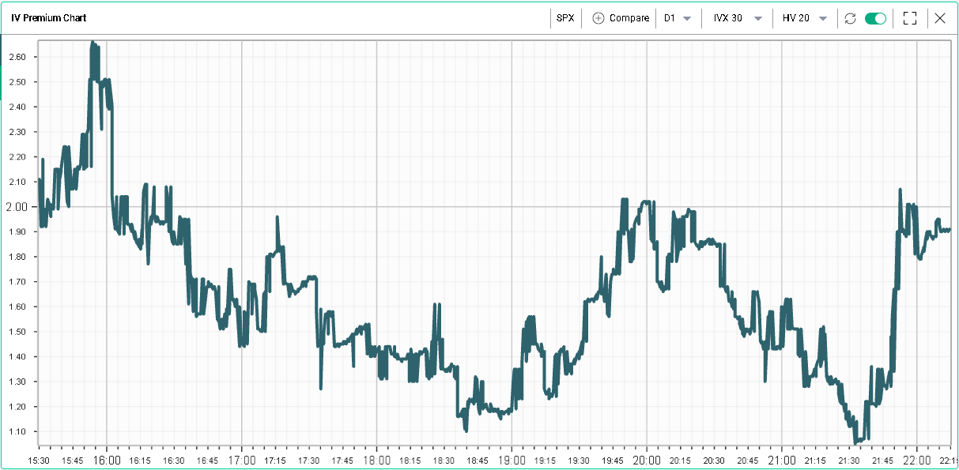Close the IV Premium Chart panel
959x470 pixels.
(x=940, y=18)
